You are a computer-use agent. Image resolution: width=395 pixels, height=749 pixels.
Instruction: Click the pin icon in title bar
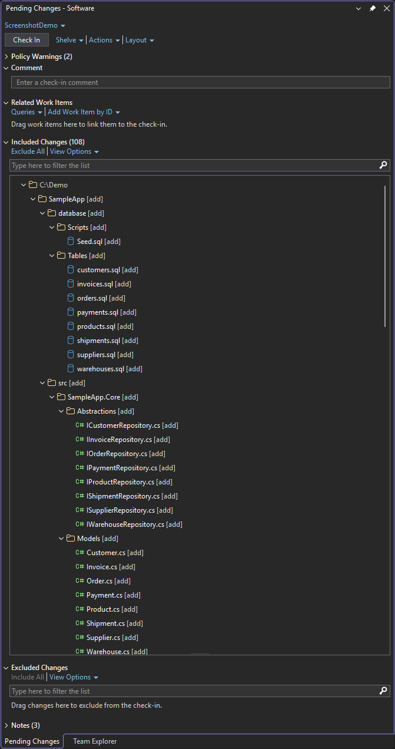coord(372,8)
